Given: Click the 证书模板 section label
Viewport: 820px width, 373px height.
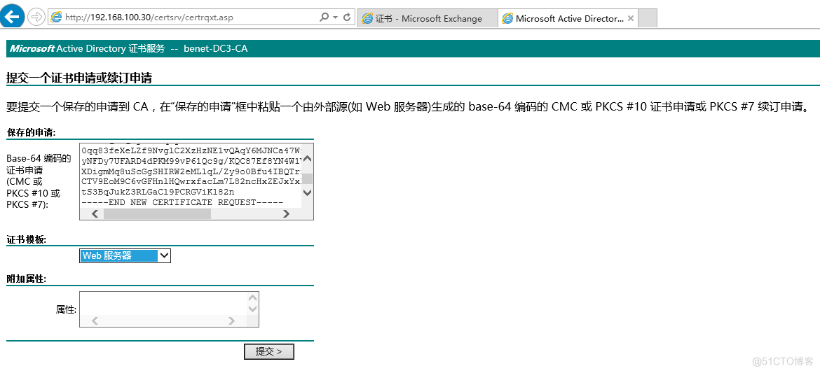Looking at the screenshot, I should coord(26,240).
